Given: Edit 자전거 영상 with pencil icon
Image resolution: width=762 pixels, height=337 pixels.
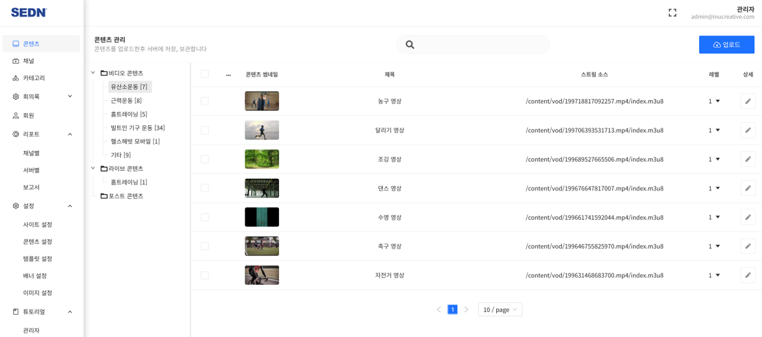Looking at the screenshot, I should pyautogui.click(x=748, y=275).
